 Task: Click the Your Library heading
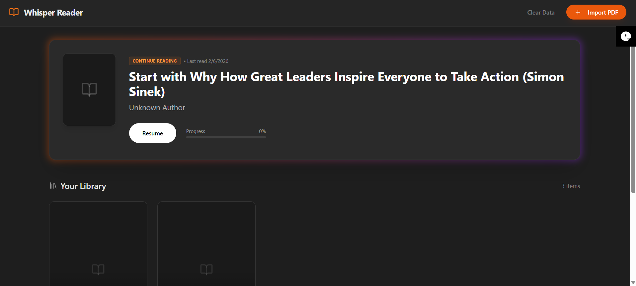tap(83, 186)
